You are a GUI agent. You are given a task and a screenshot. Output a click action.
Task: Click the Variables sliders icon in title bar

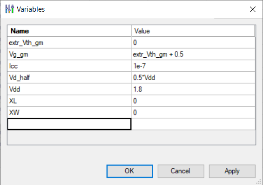pos(10,9)
